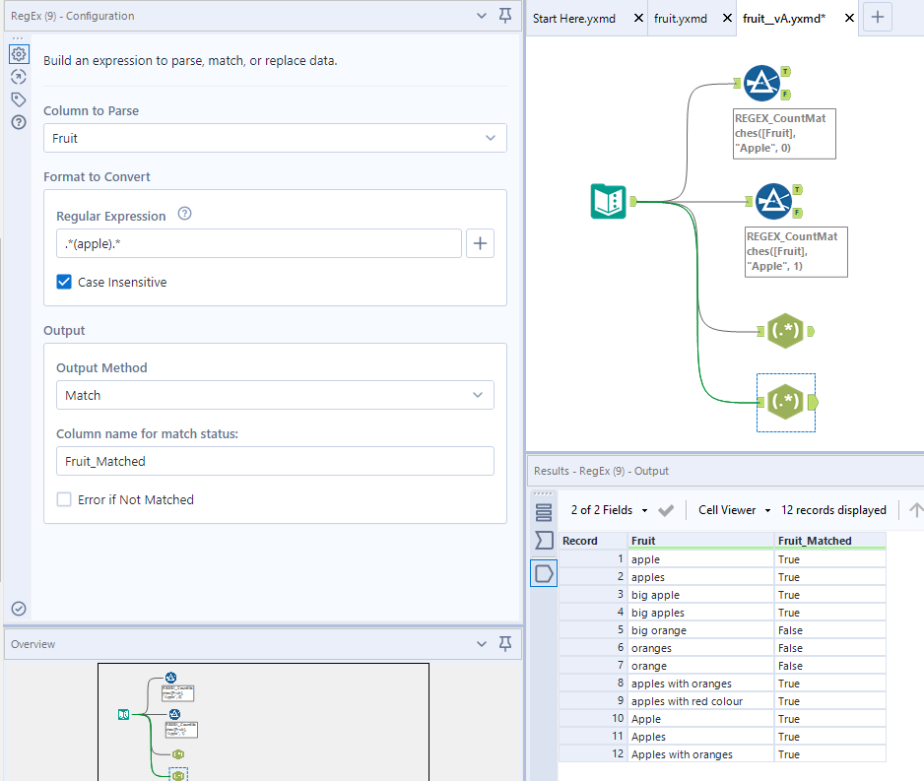Image resolution: width=924 pixels, height=781 pixels.
Task: Click the plus button to add an expression
Action: pyautogui.click(x=480, y=242)
